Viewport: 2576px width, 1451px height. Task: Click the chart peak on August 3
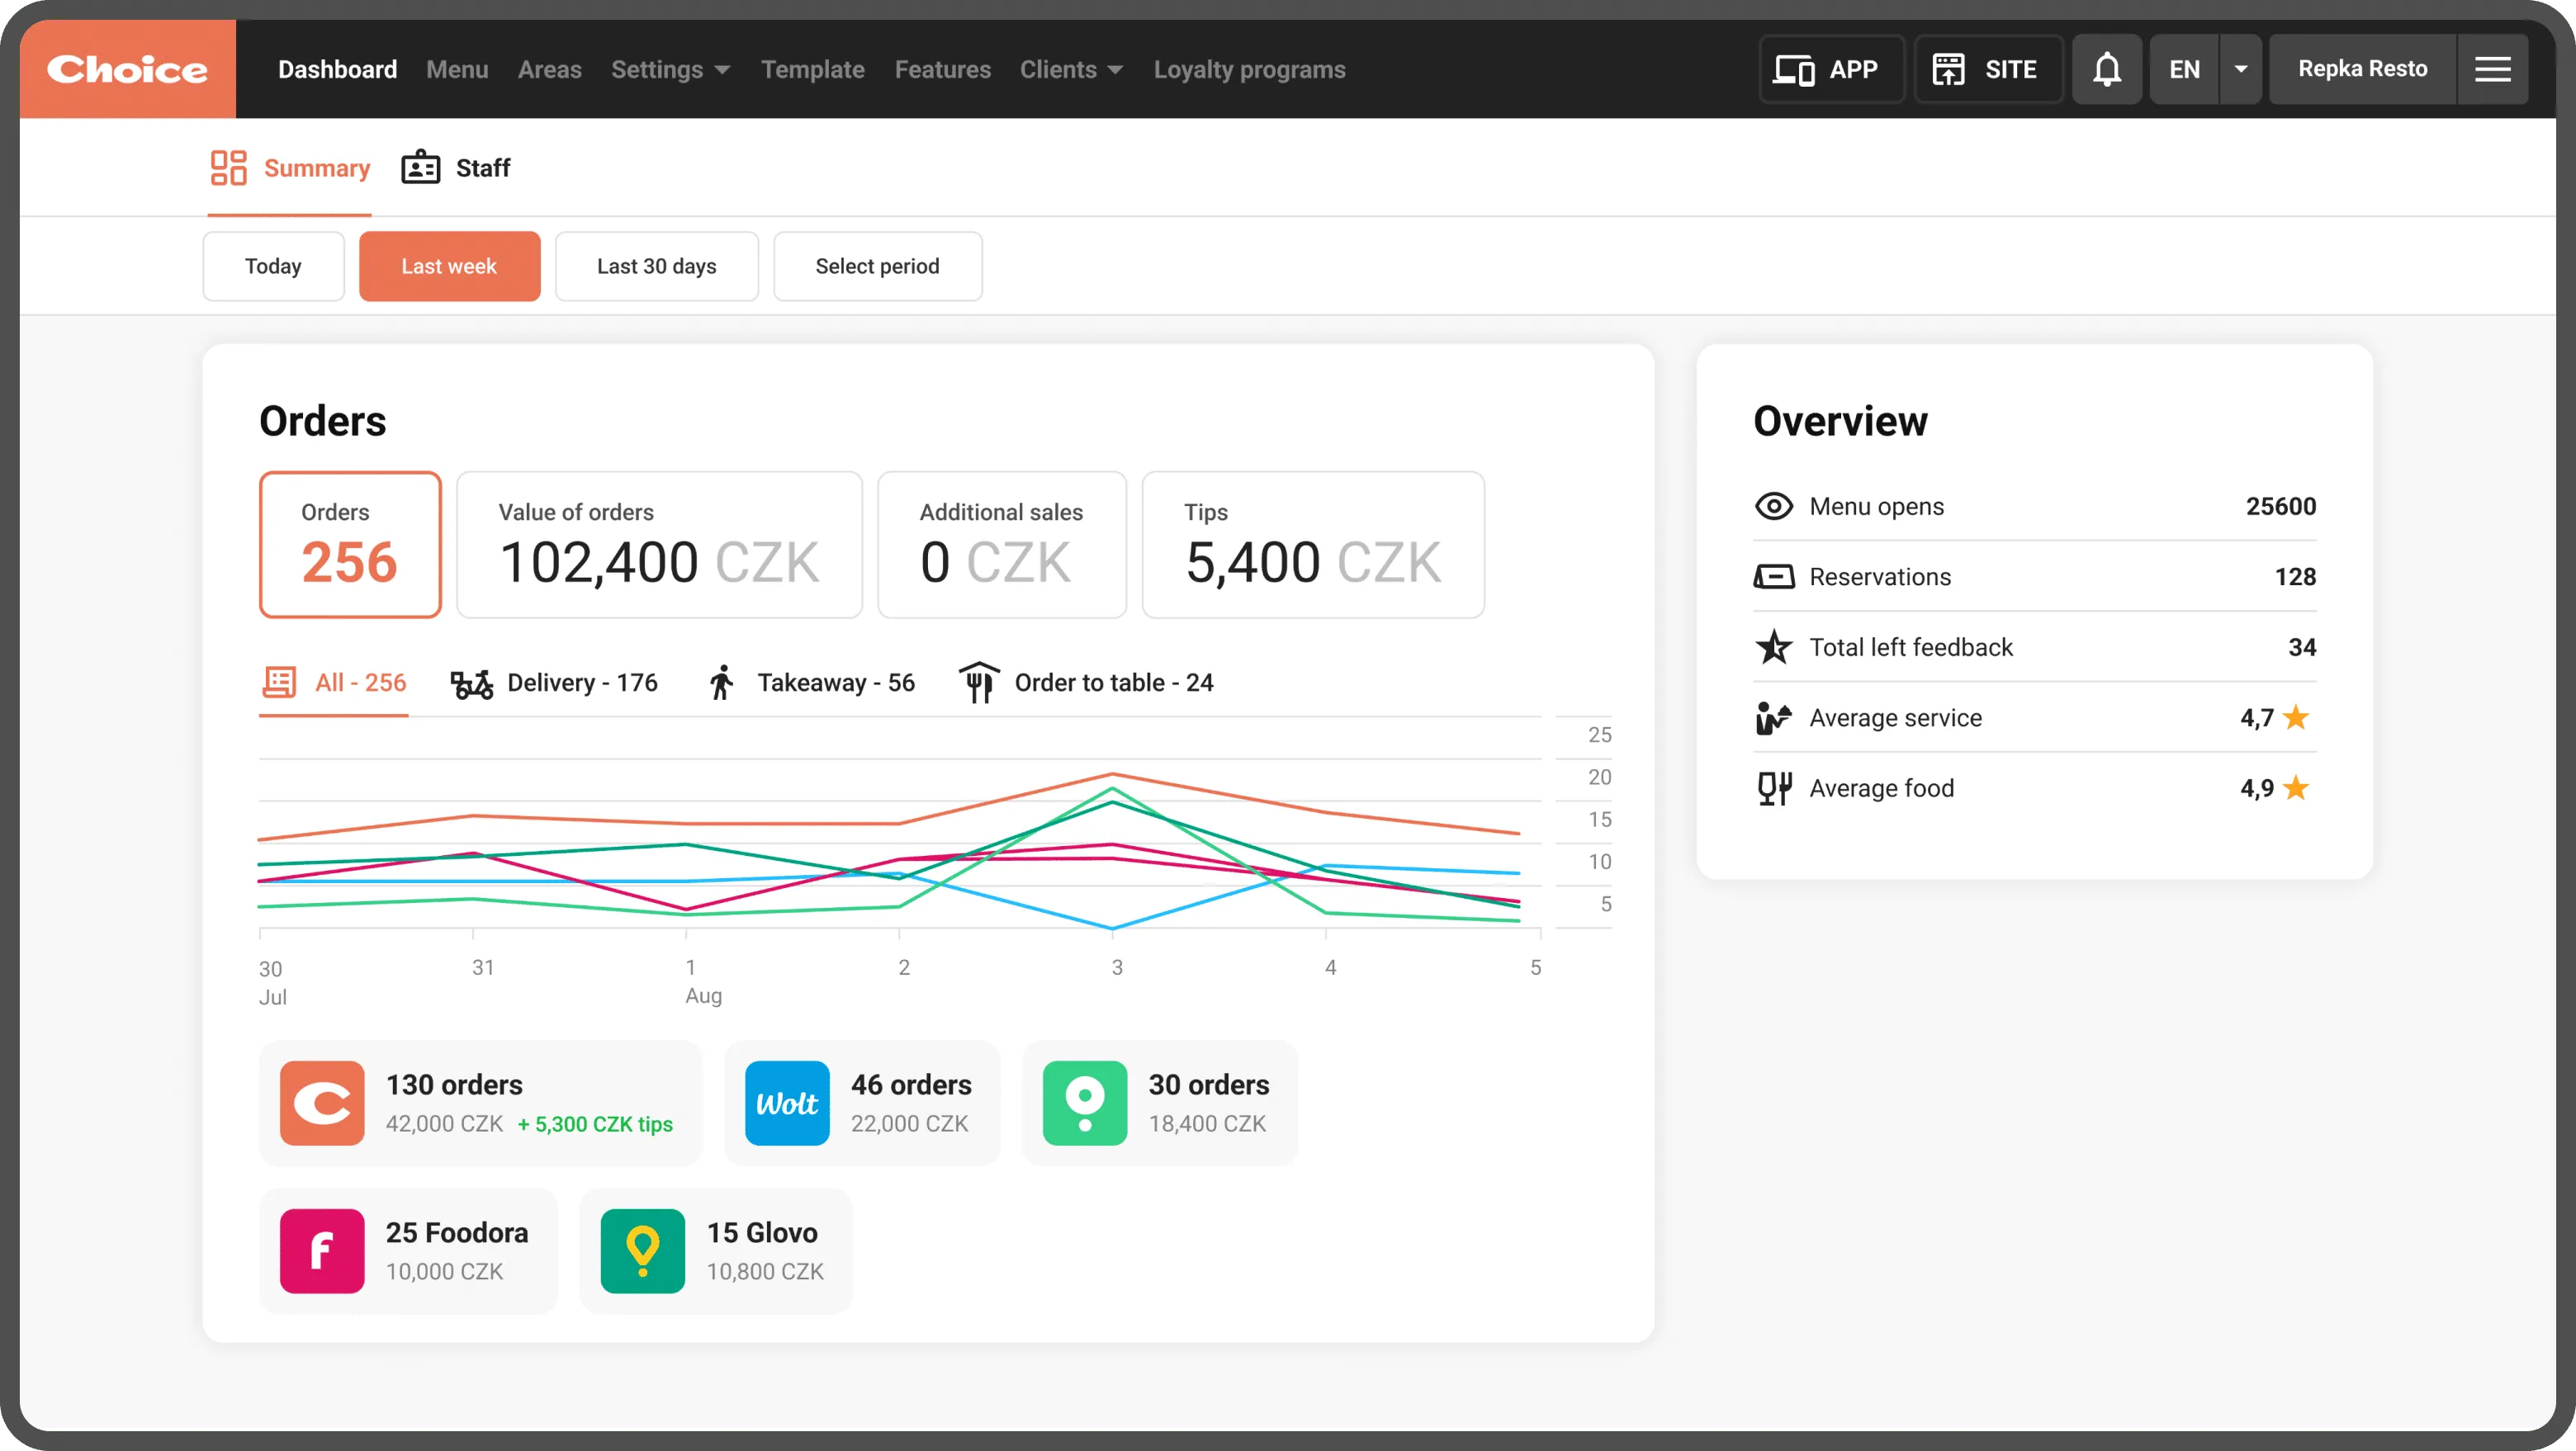1112,774
